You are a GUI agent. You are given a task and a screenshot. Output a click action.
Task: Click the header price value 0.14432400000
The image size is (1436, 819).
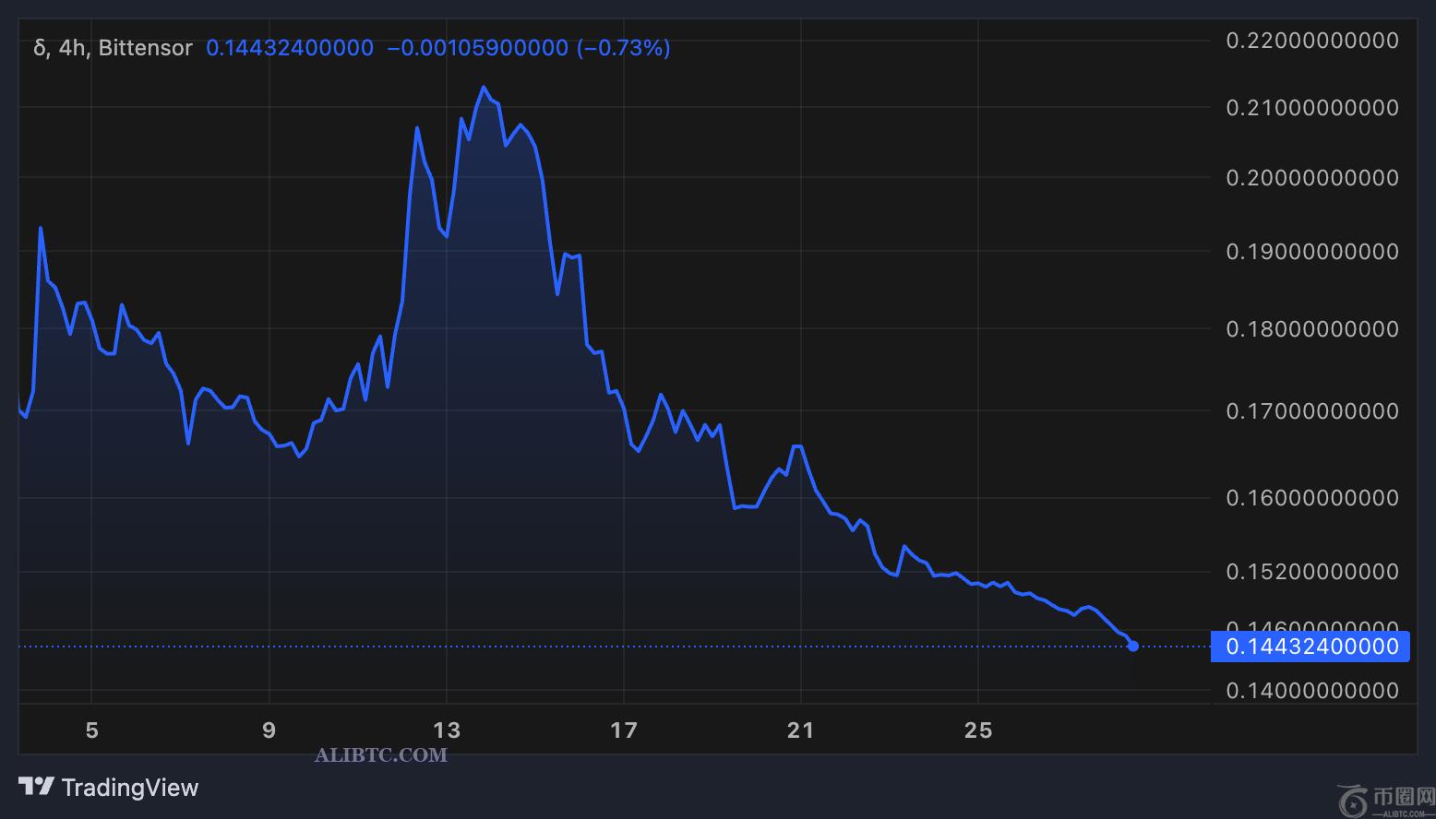[x=290, y=48]
